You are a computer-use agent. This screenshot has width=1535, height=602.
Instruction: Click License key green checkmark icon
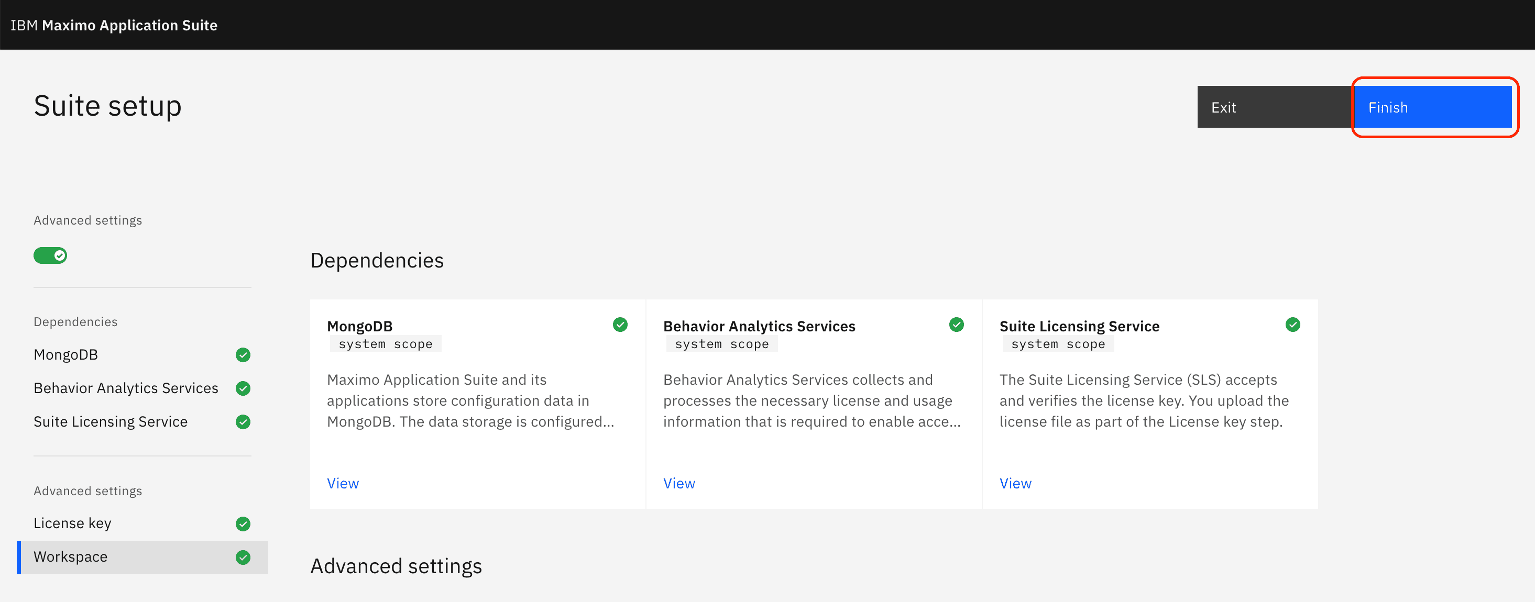click(243, 523)
